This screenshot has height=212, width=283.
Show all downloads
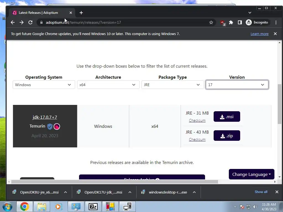tap(261, 192)
